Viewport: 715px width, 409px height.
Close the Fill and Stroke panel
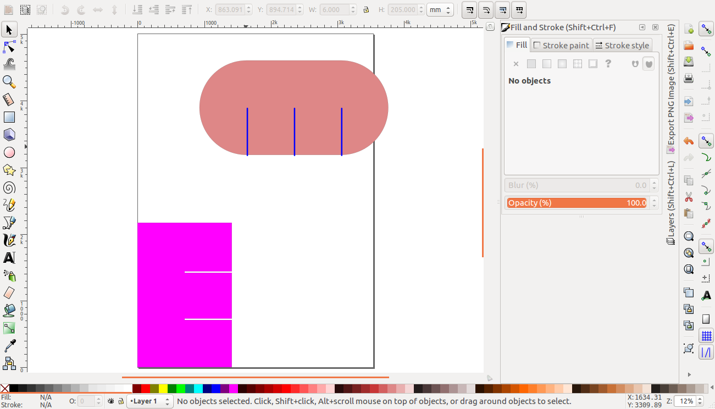(x=655, y=27)
